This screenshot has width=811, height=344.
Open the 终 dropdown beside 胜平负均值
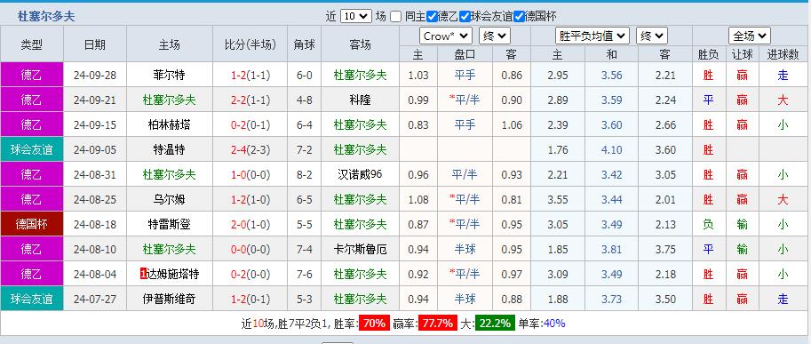click(652, 36)
